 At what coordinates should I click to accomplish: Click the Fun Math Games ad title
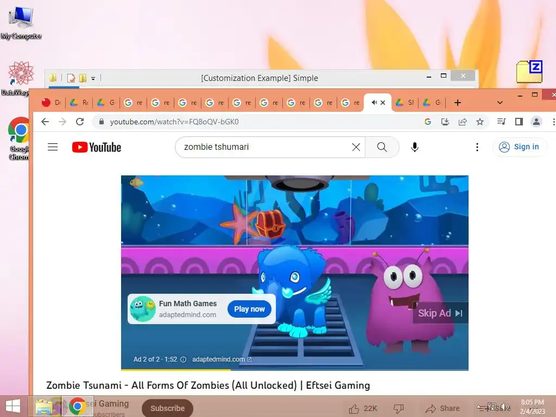click(187, 304)
